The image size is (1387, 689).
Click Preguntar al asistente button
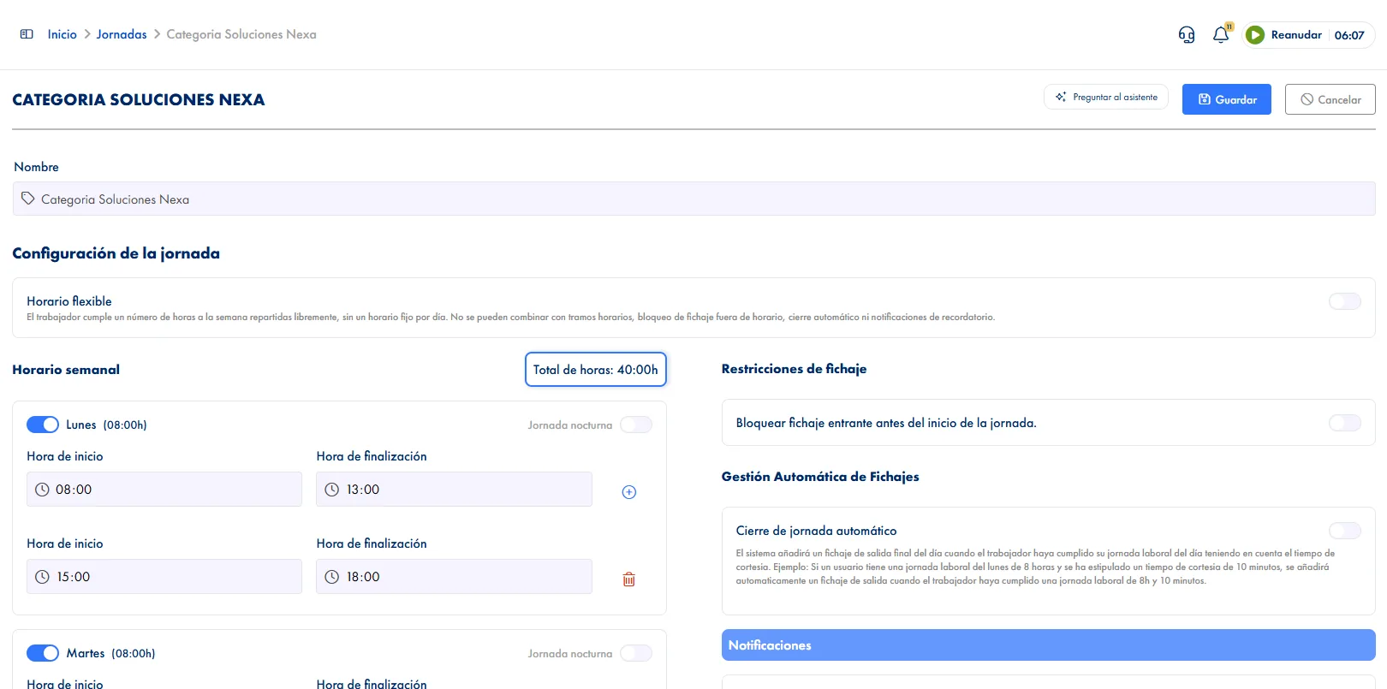[x=1106, y=97]
